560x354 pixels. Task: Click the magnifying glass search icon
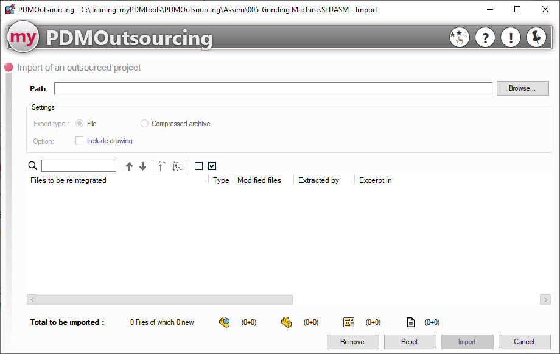(33, 166)
